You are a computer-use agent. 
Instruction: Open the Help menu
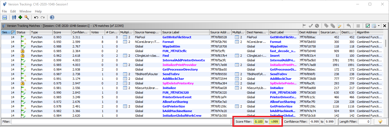pyautogui.click(x=38, y=11)
